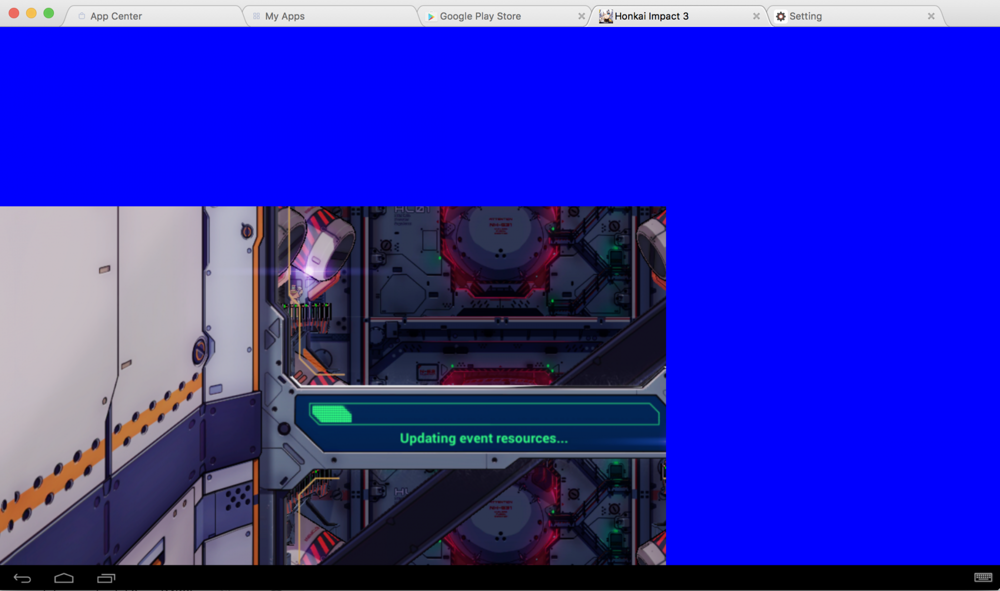Toggle the on-screen keyboard icon
This screenshot has height=591, width=1000.
(983, 577)
